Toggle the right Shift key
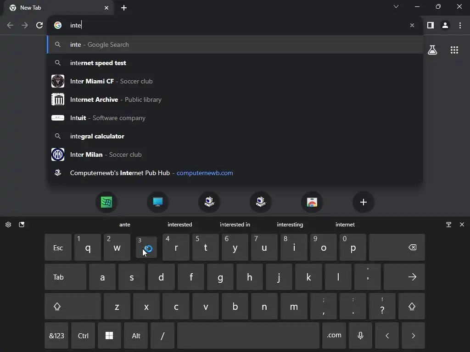 pos(412,306)
